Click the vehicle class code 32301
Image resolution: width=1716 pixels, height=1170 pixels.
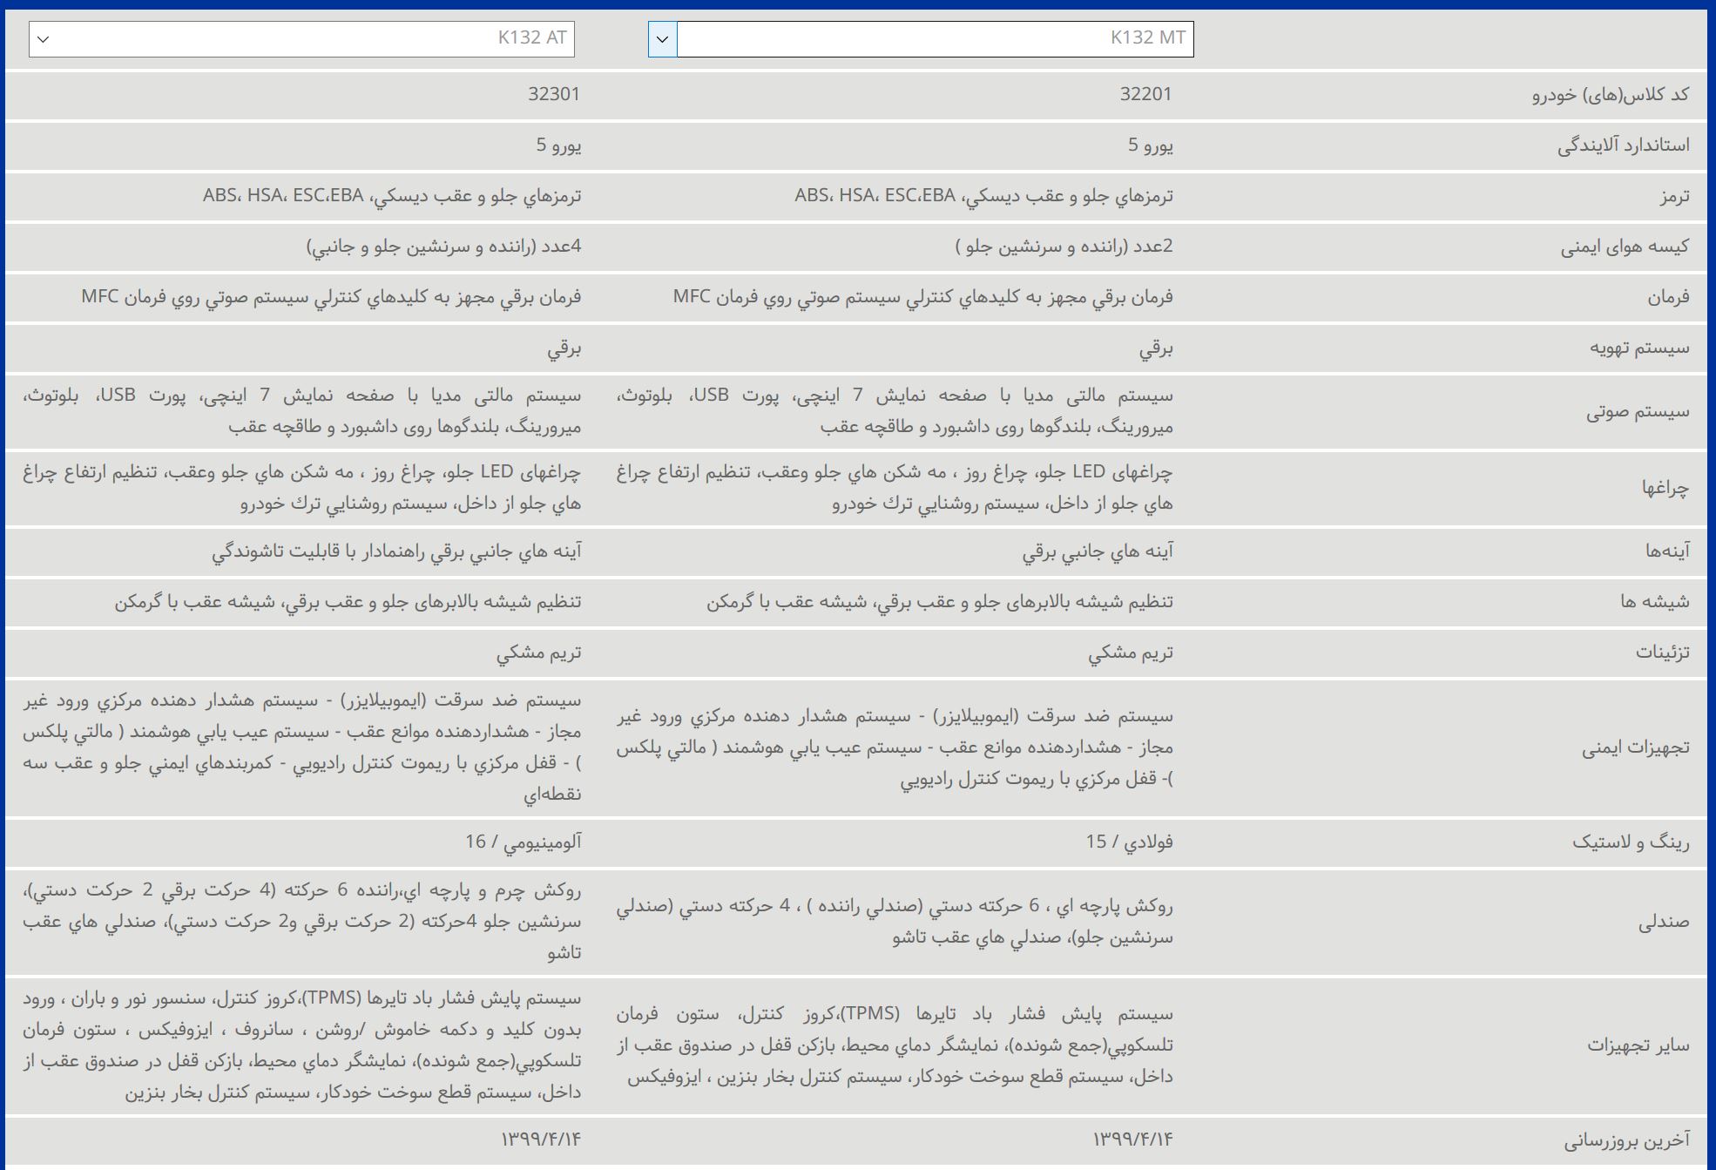coord(553,94)
